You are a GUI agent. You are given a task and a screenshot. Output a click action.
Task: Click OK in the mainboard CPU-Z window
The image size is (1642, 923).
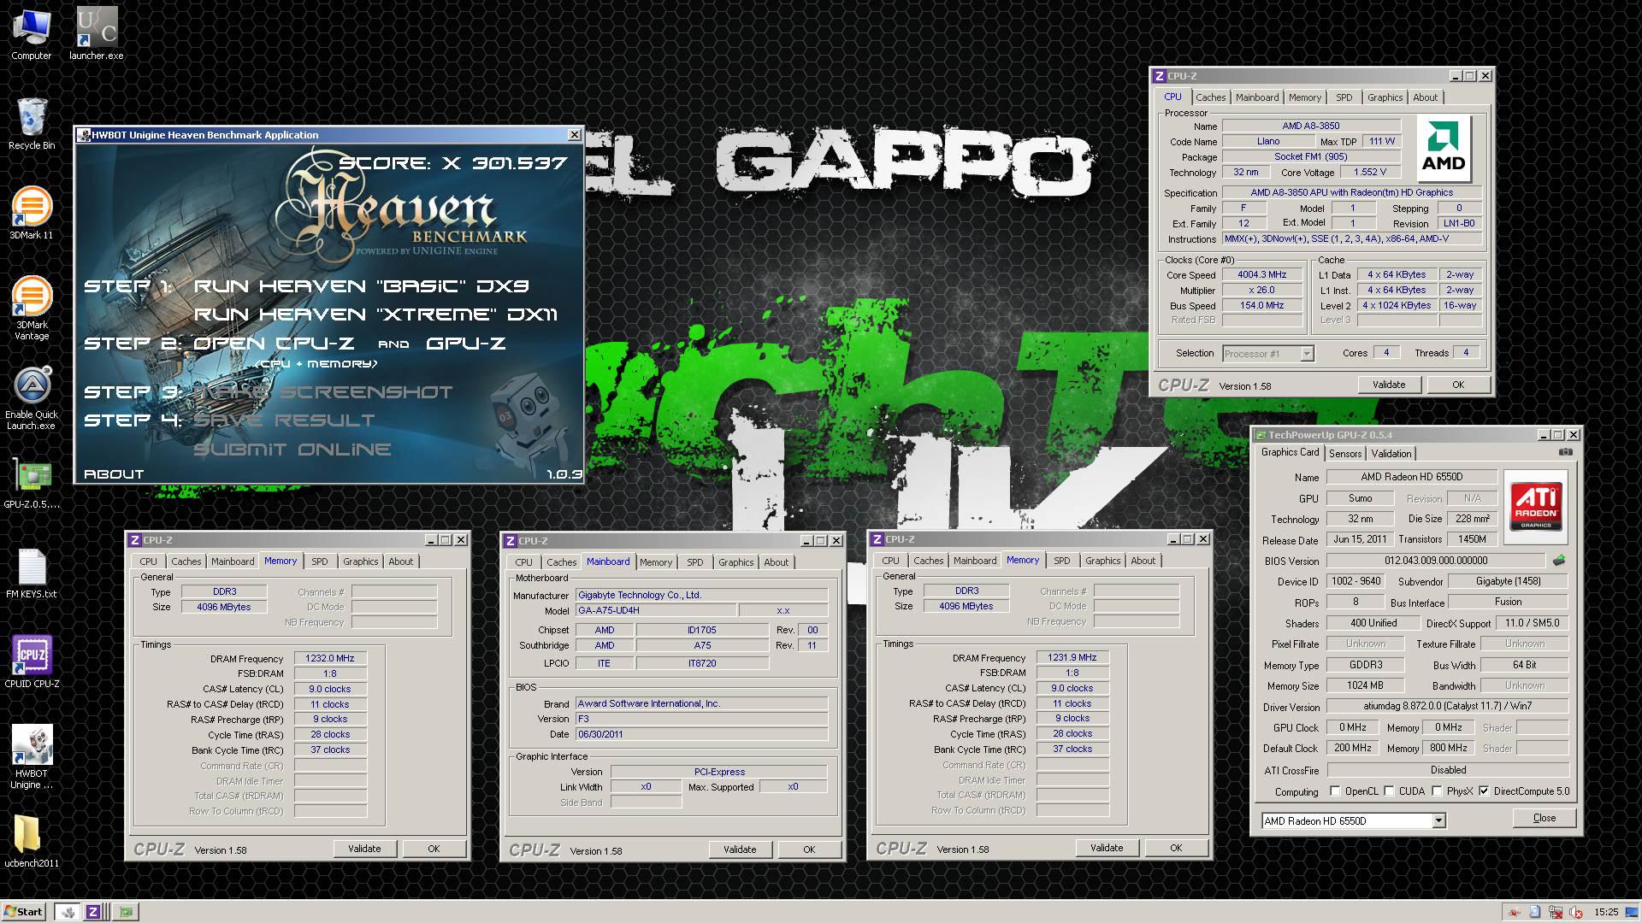[x=809, y=850]
